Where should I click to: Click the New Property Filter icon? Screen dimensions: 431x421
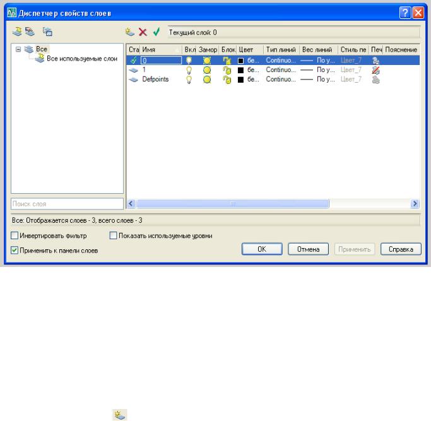pos(17,32)
